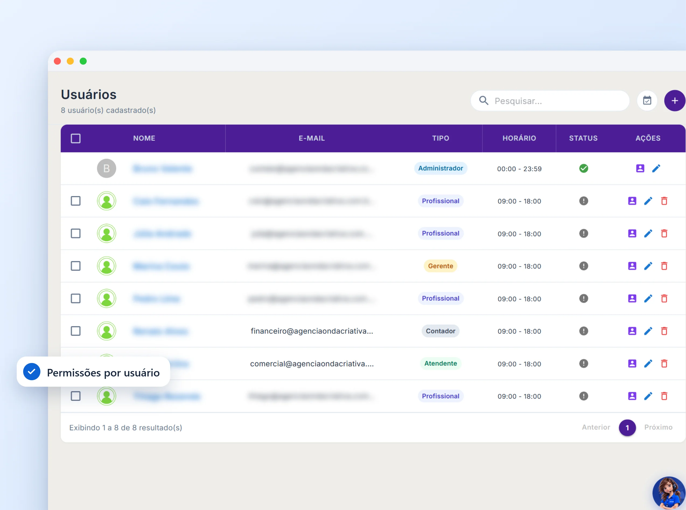Delete the Contador user via trash icon
The width and height of the screenshot is (686, 510).
click(x=664, y=331)
